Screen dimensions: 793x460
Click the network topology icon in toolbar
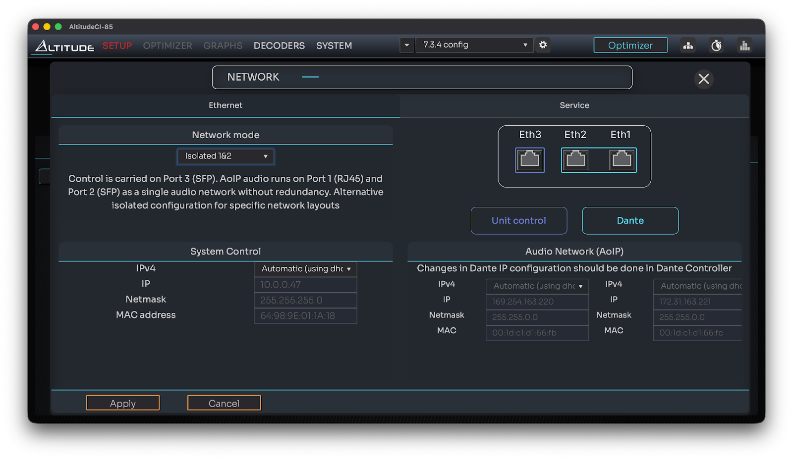[688, 46]
